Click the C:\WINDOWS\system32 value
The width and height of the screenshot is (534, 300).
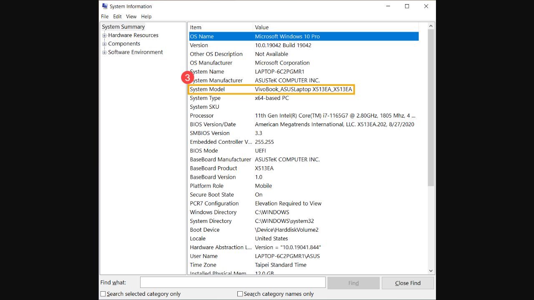pyautogui.click(x=285, y=221)
